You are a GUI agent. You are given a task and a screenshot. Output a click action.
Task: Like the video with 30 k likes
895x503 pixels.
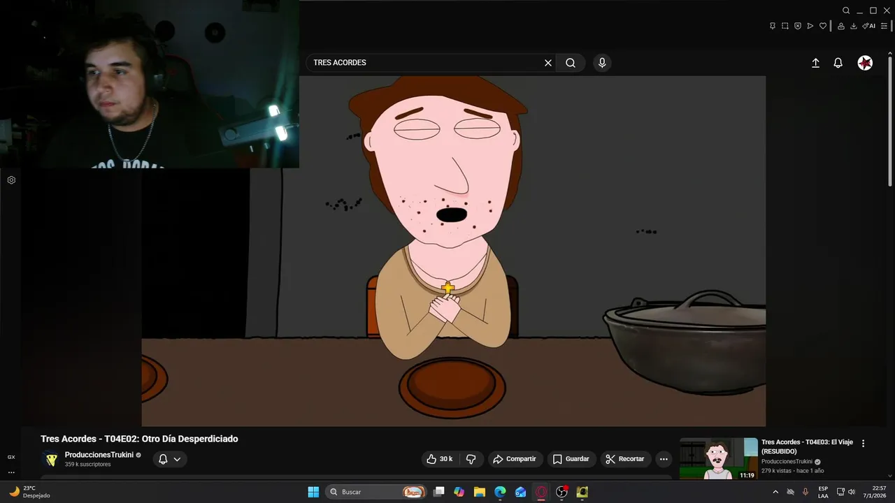pyautogui.click(x=440, y=459)
